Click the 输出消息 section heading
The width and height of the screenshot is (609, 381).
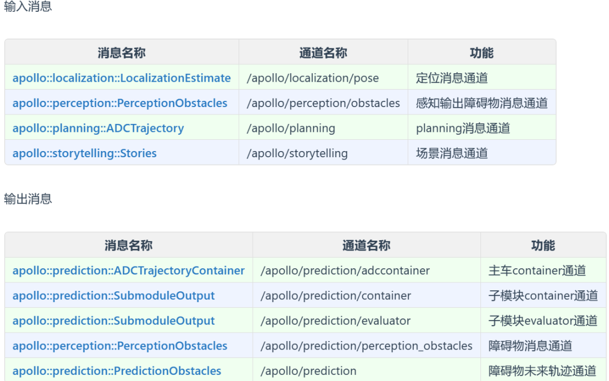click(28, 199)
